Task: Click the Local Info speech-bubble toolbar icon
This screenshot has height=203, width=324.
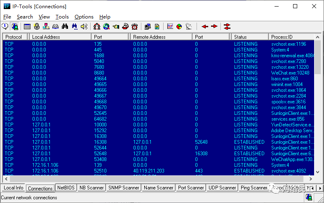Action: [5, 26]
